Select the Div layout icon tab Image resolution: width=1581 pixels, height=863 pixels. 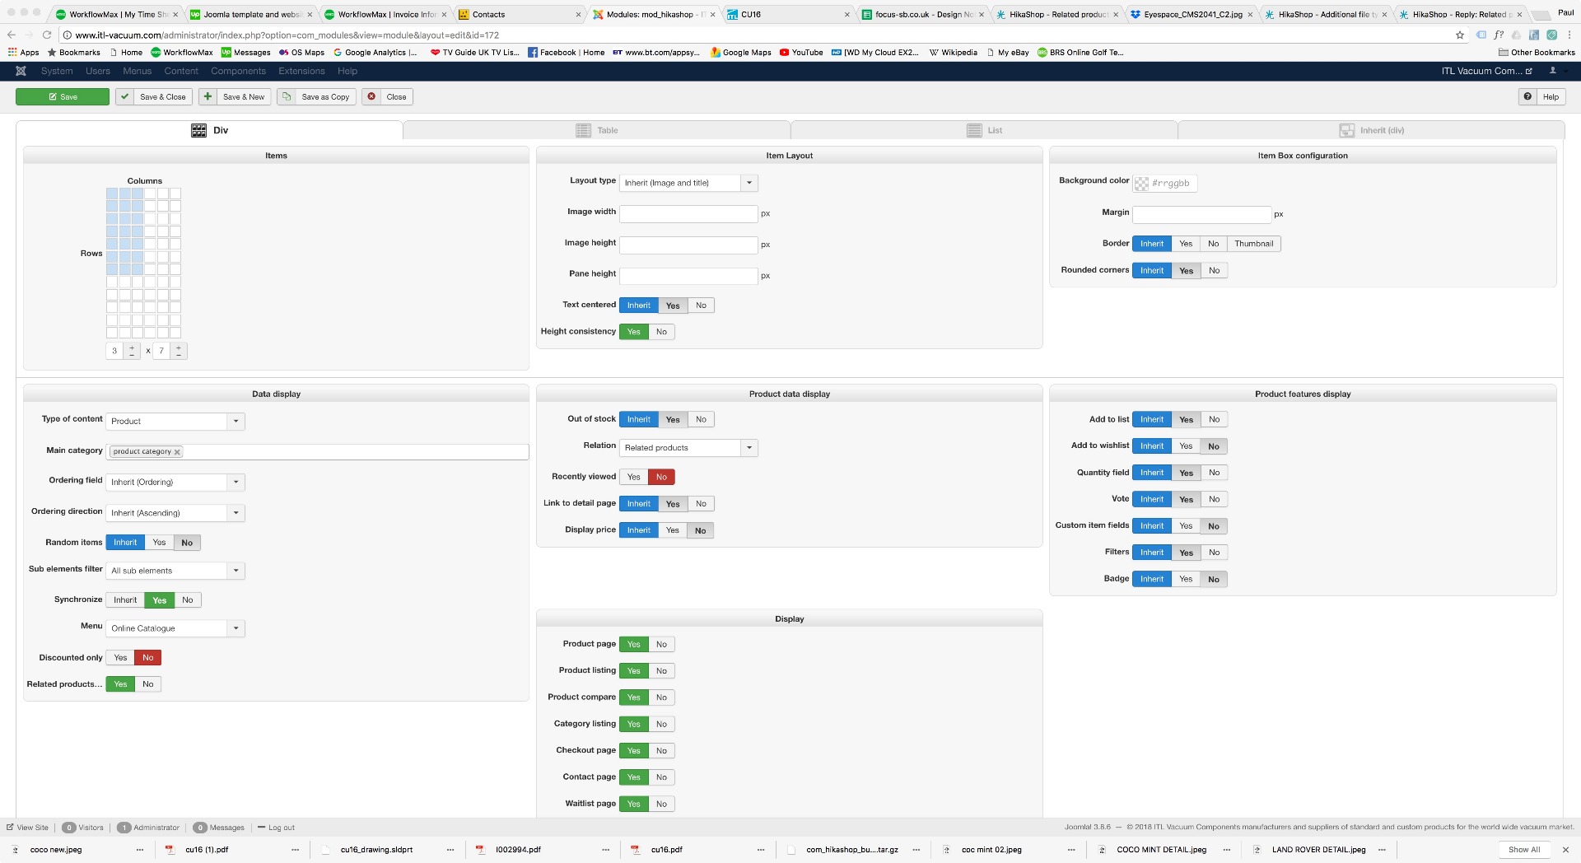coord(199,130)
